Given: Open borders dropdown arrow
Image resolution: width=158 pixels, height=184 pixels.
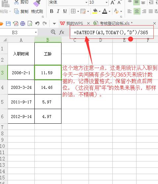Looking at the screenshot, I should pos(78,11).
